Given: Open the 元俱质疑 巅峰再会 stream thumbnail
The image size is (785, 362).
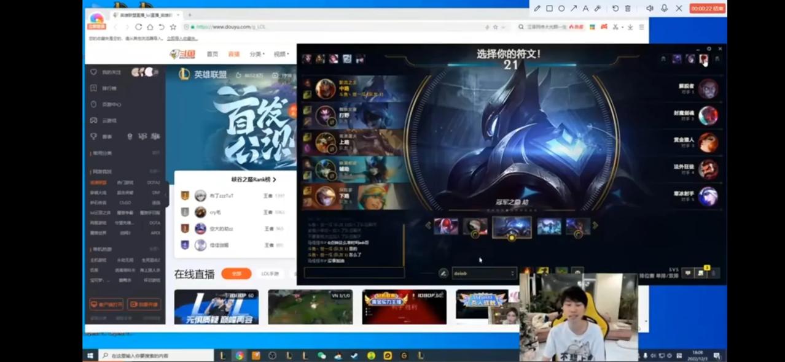Looking at the screenshot, I should click(x=216, y=307).
